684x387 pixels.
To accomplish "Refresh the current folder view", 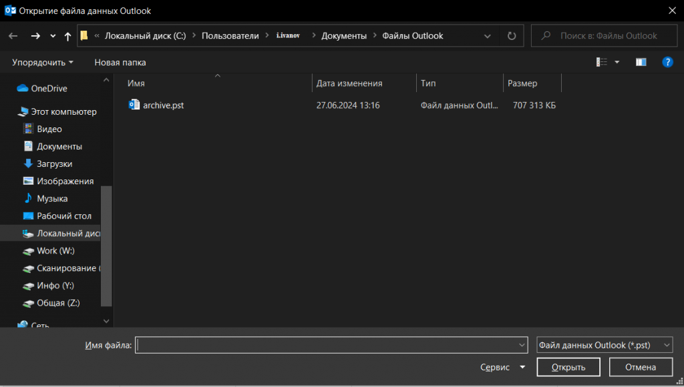I will [x=512, y=36].
